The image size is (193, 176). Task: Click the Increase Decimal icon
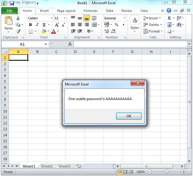(x=107, y=31)
